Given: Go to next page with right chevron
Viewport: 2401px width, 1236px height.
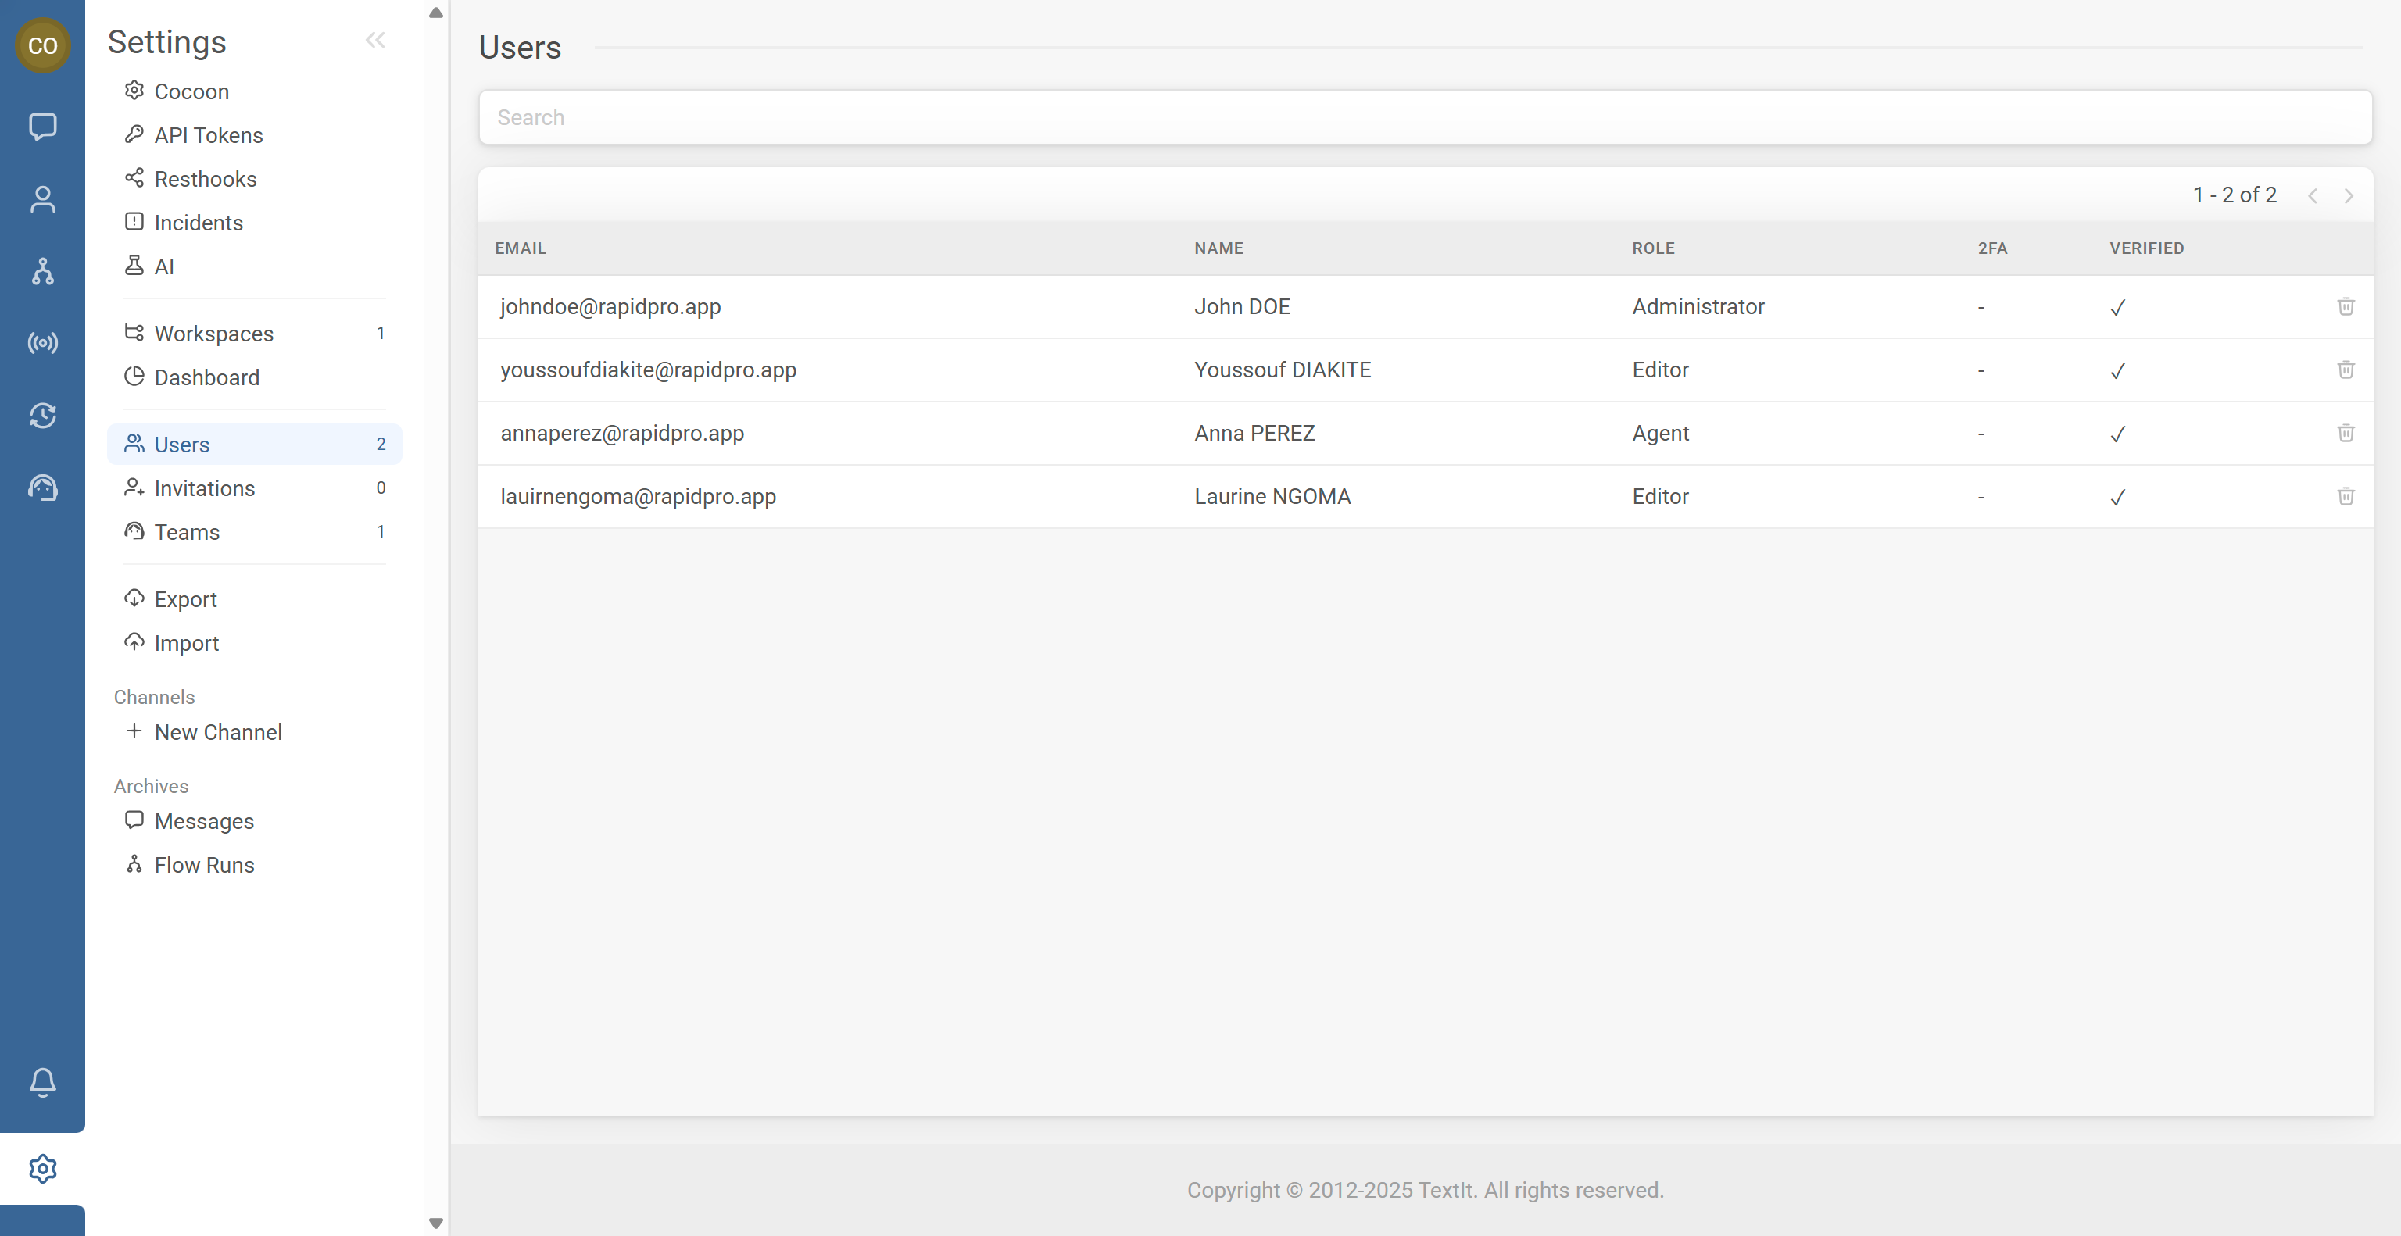Looking at the screenshot, I should click(2348, 195).
